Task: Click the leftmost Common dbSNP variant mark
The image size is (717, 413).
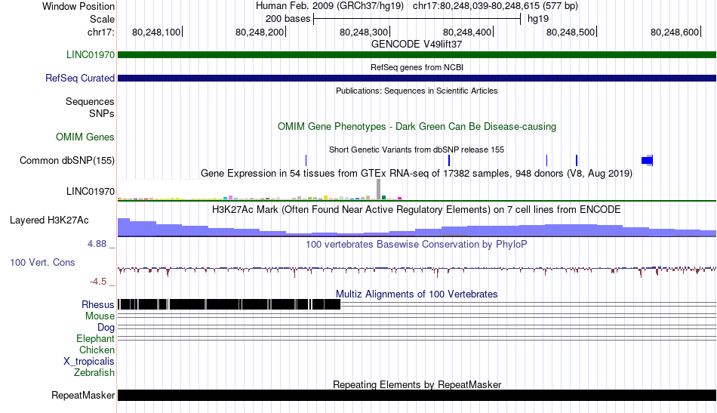Action: [306, 161]
